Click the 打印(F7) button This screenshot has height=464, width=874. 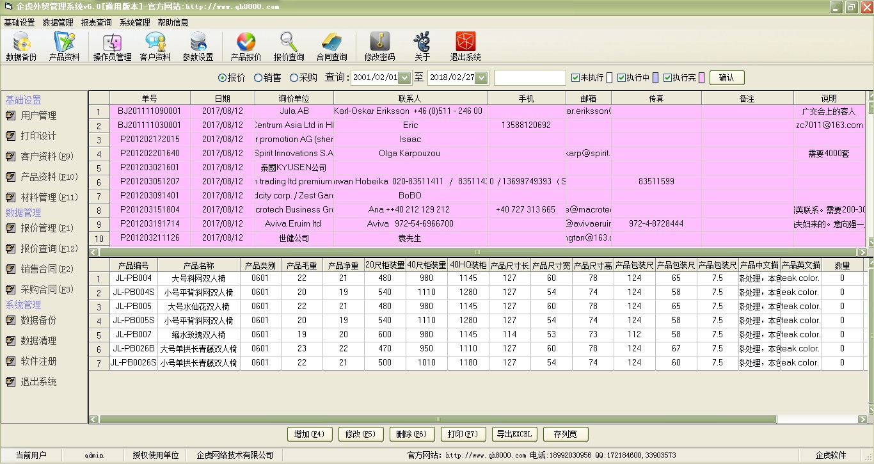[x=463, y=434]
